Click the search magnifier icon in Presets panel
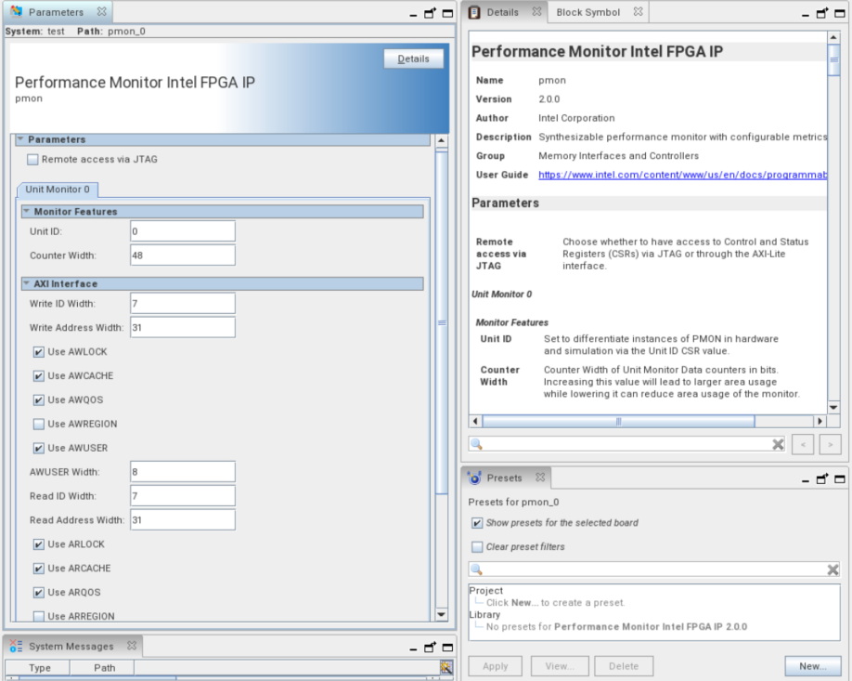The image size is (852, 681). click(476, 570)
